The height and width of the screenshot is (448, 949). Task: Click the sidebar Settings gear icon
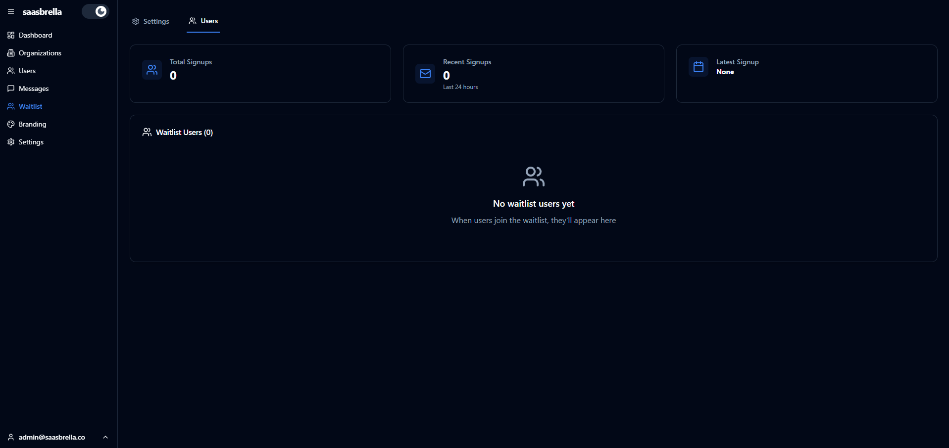[x=11, y=142]
